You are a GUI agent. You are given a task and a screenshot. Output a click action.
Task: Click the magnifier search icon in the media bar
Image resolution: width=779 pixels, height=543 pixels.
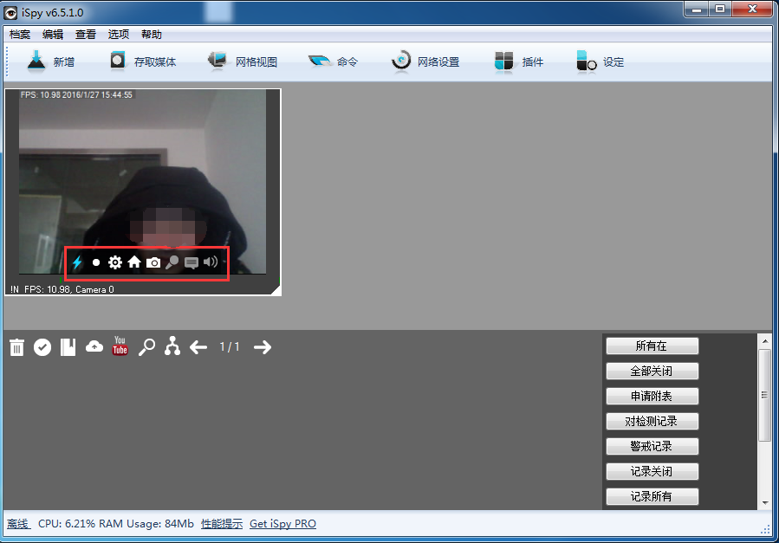pos(146,347)
